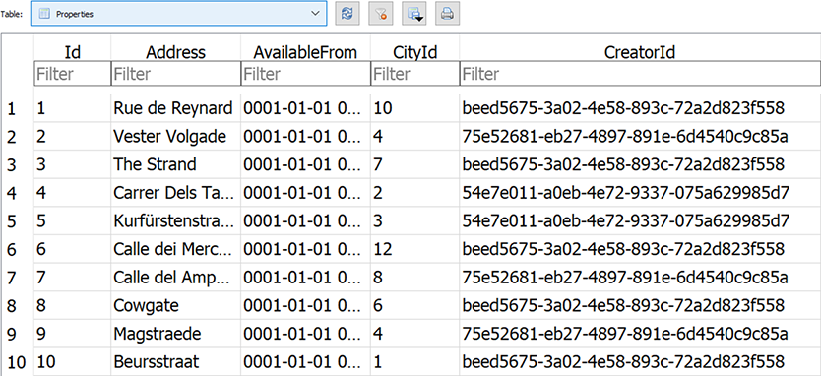This screenshot has width=821, height=376.
Task: Click the CityId column header
Action: pyautogui.click(x=414, y=52)
